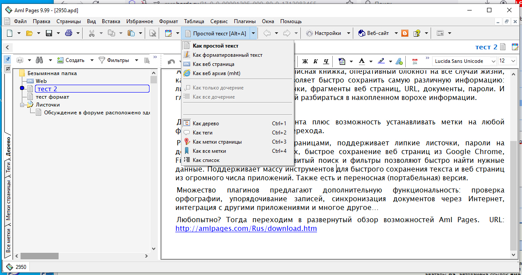
Task: Collapse the Листочки tree node
Action: click(x=23, y=105)
